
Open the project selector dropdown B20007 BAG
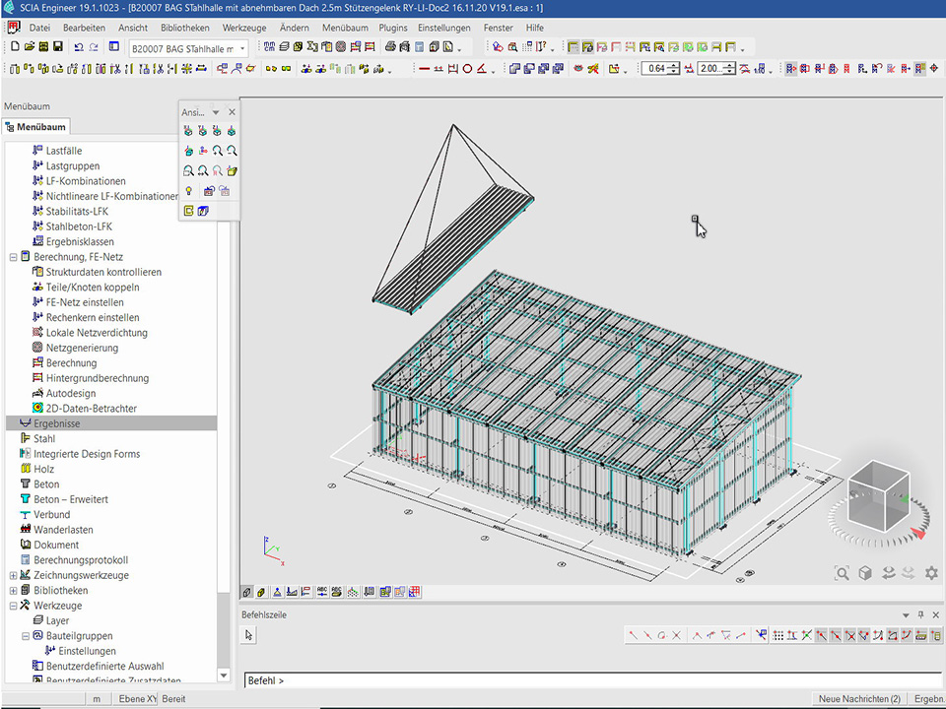[187, 48]
